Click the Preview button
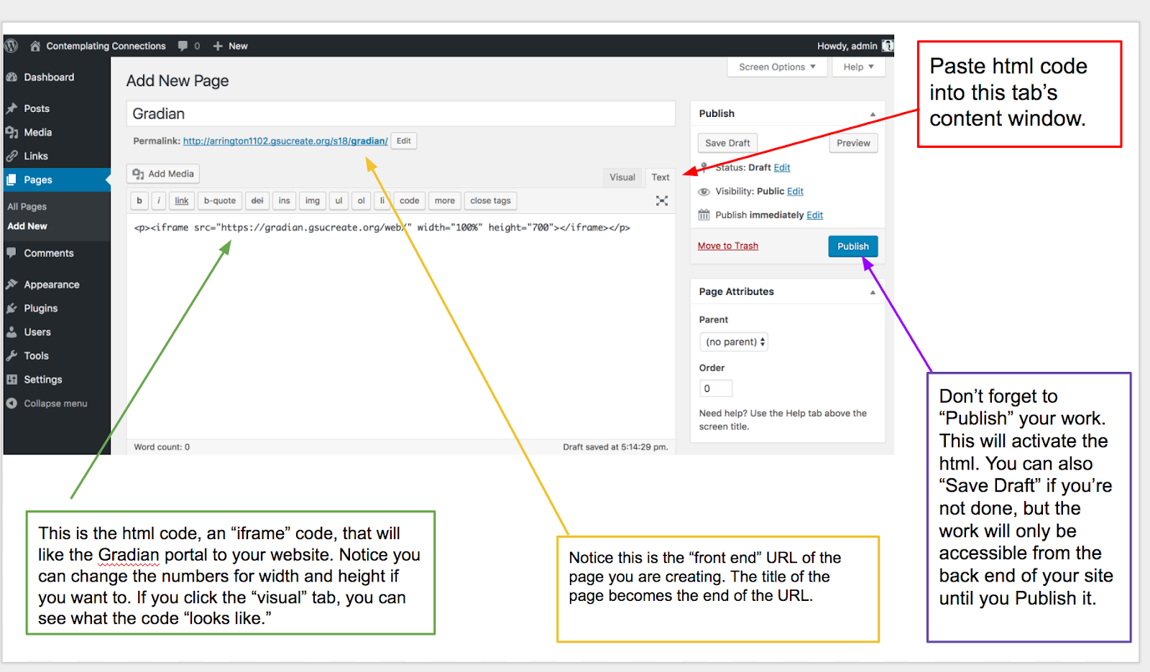This screenshot has height=672, width=1150. point(853,143)
